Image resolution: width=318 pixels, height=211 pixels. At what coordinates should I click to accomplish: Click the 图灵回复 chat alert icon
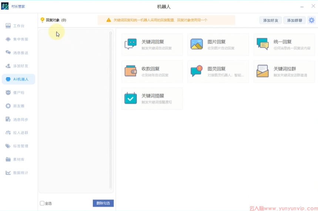(x=197, y=71)
